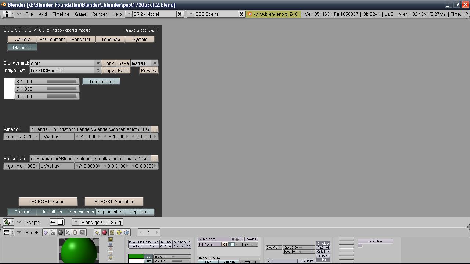Open the Render menu
Screen dimensions: 470x264
point(99,14)
